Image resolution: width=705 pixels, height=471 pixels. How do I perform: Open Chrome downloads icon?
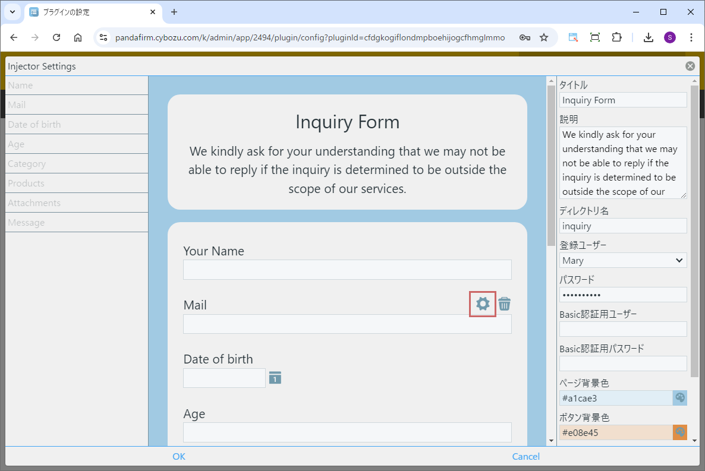point(649,37)
